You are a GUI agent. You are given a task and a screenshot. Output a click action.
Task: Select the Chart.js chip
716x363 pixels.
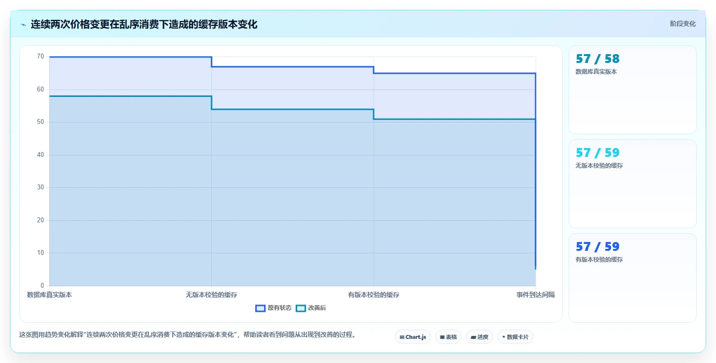pos(412,337)
